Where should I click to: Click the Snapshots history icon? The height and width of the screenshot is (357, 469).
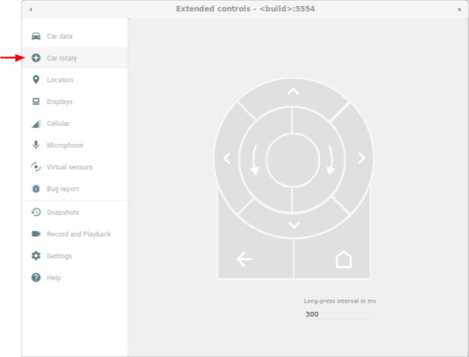pyautogui.click(x=36, y=212)
